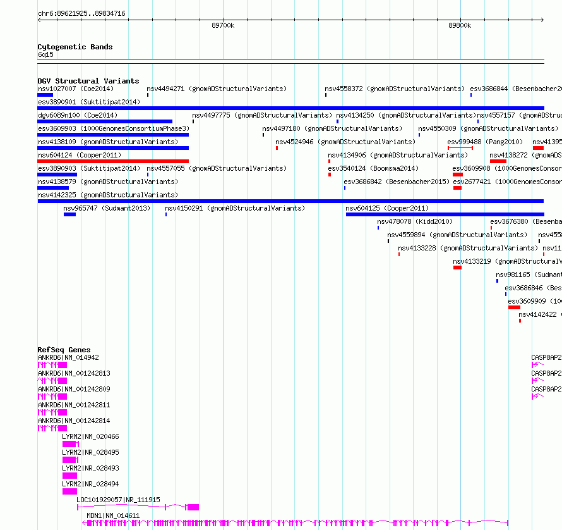The image size is (562, 530).
Task: Click esv3609909 variant label
Action: point(535,301)
